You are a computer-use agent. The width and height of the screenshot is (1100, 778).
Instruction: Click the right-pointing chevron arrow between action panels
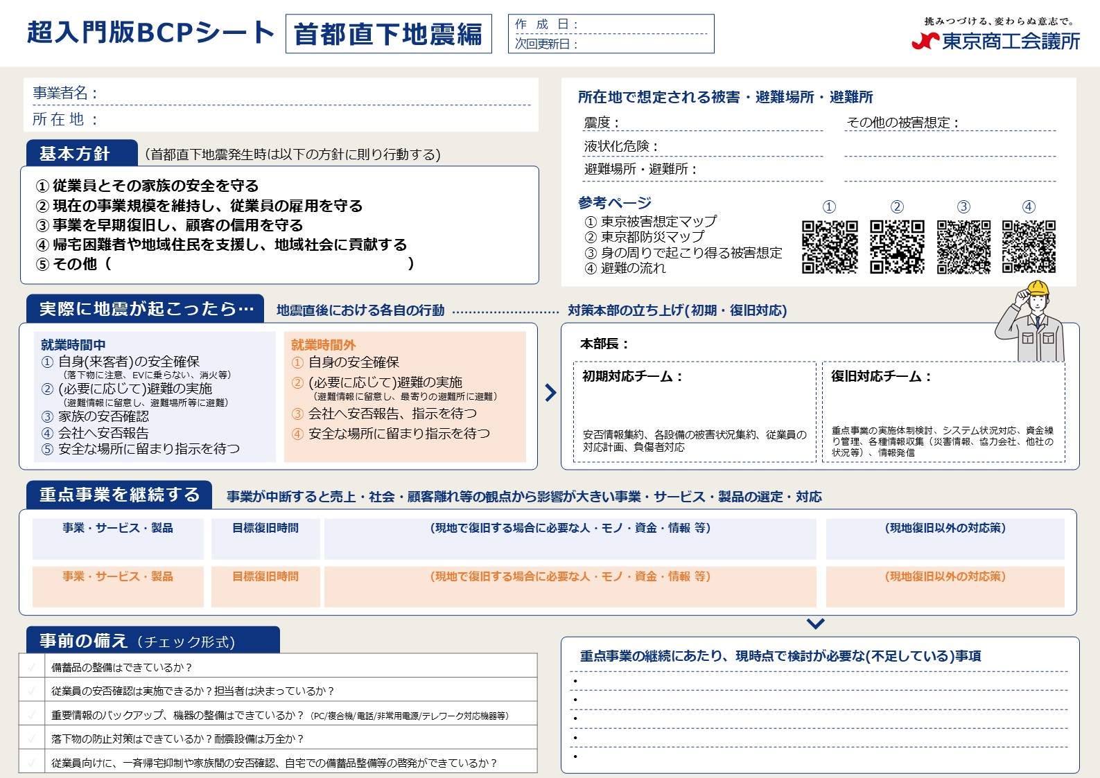click(550, 393)
